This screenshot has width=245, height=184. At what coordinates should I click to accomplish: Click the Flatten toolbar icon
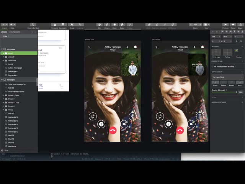pyautogui.click(x=130, y=25)
